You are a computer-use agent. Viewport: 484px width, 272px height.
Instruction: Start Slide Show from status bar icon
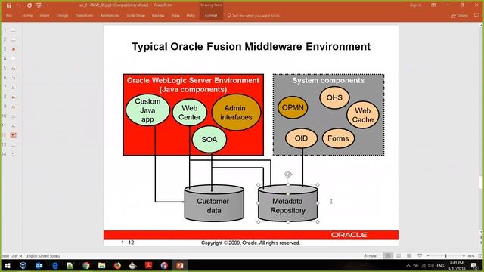point(420,256)
